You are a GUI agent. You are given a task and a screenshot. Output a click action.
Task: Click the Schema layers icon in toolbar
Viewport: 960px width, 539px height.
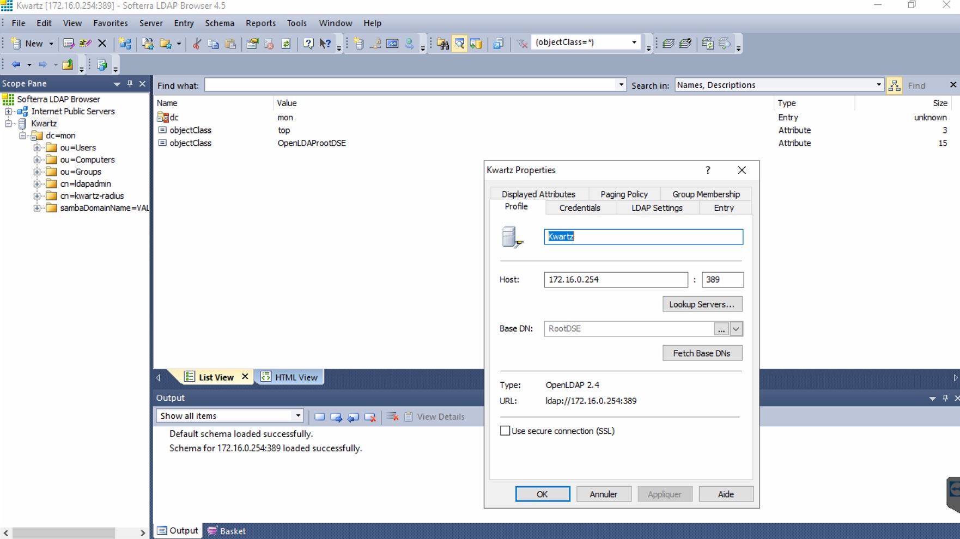[669, 44]
